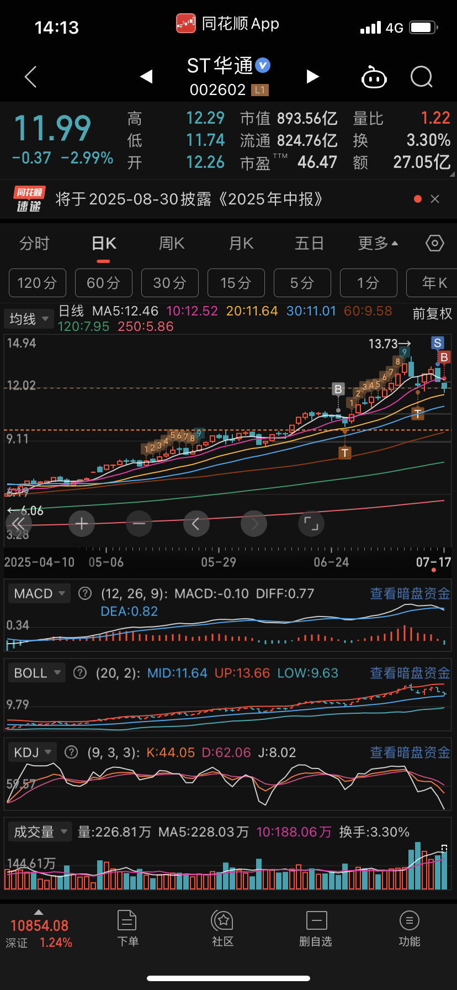Viewport: 457px width, 990px height.
Task: Tap the stock code 002602
Action: click(x=217, y=89)
